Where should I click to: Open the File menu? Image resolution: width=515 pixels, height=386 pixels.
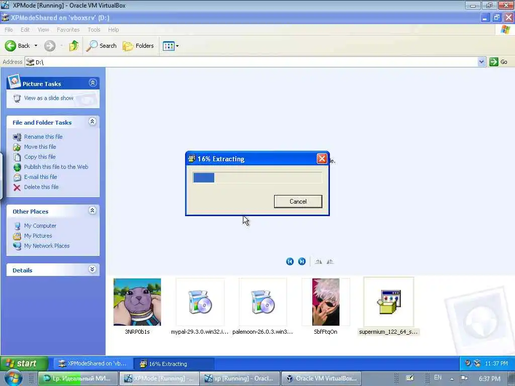pos(9,30)
